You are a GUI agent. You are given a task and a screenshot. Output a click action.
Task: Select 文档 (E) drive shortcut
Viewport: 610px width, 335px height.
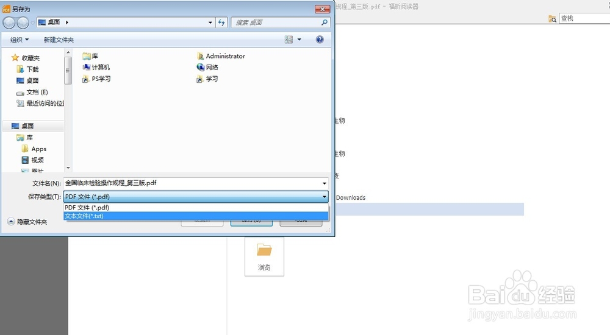pyautogui.click(x=32, y=92)
